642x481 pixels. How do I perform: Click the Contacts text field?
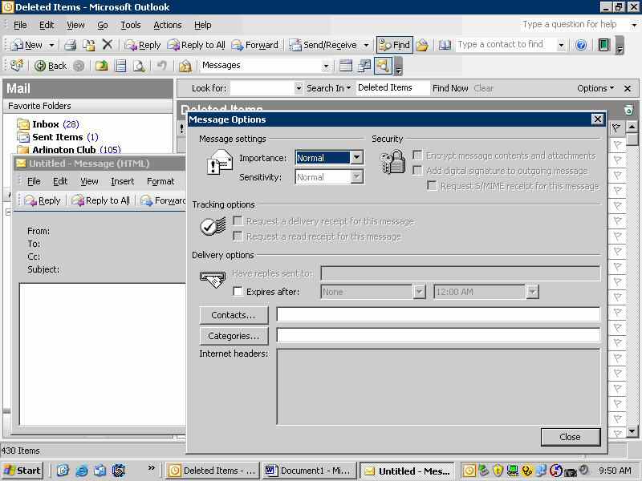click(x=438, y=314)
